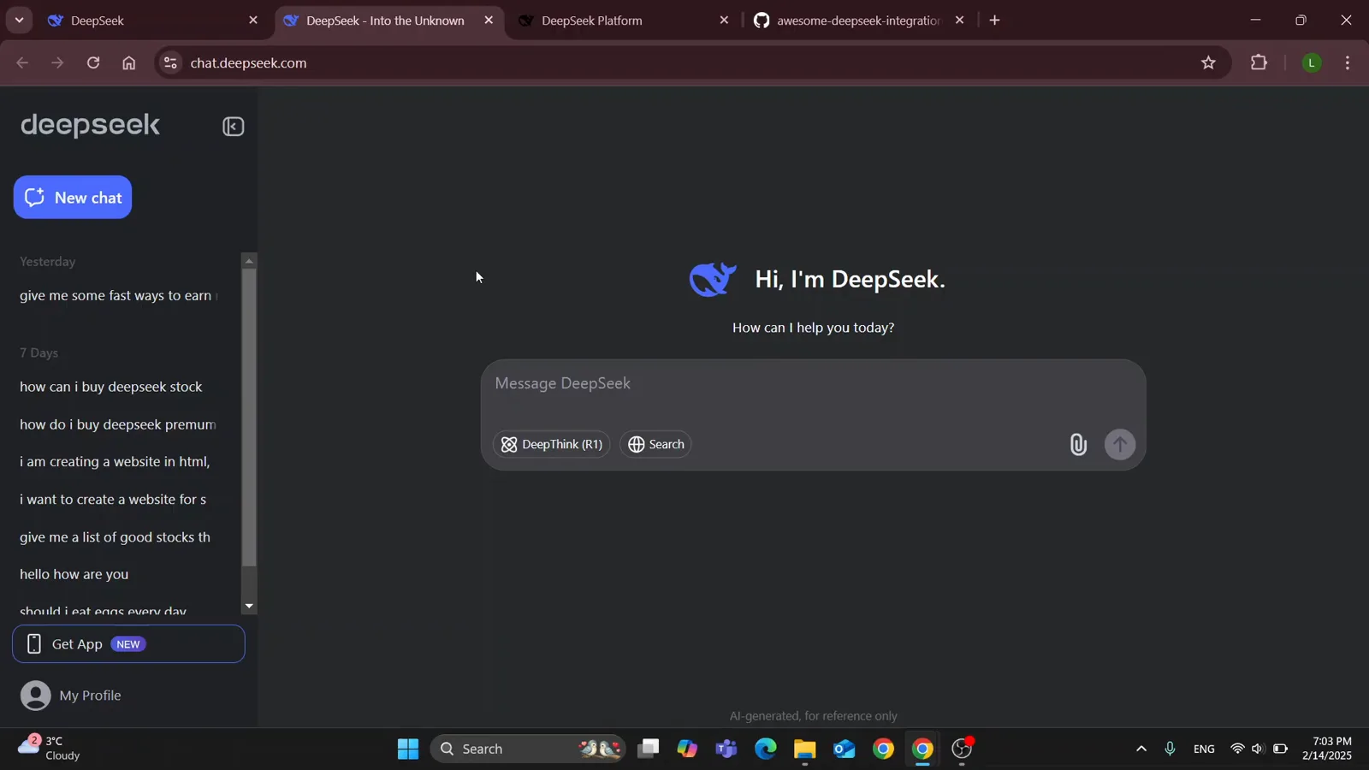Open Microsoft Edge from taskbar
This screenshot has height=770, width=1369.
coord(766,749)
